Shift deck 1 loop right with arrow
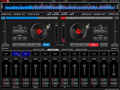The height and width of the screenshot is (90, 120). pyautogui.click(x=25, y=28)
